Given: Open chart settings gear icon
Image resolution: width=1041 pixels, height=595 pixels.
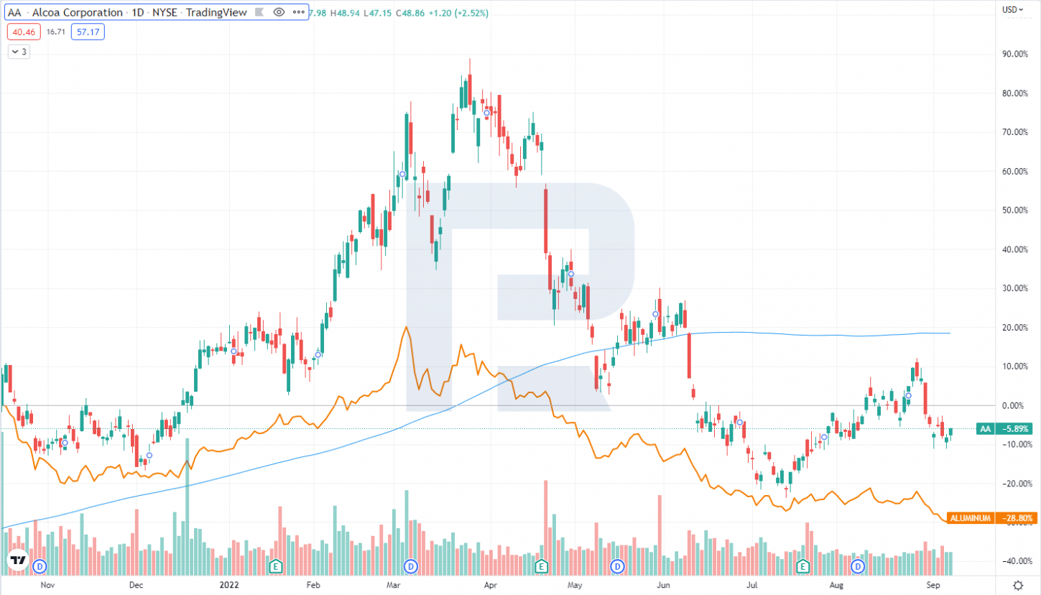Looking at the screenshot, I should [1018, 584].
